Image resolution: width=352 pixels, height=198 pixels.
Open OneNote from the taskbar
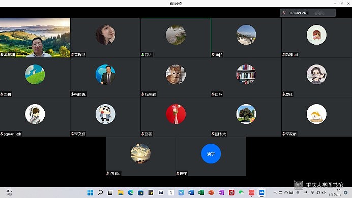(x=221, y=192)
